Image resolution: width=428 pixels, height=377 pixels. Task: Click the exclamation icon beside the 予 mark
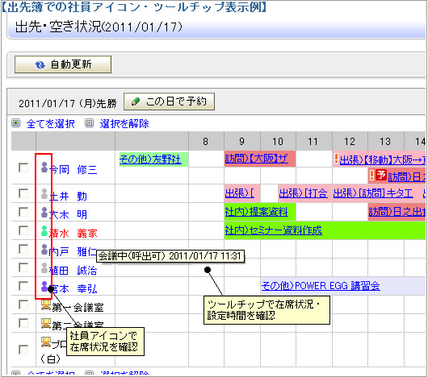(371, 175)
